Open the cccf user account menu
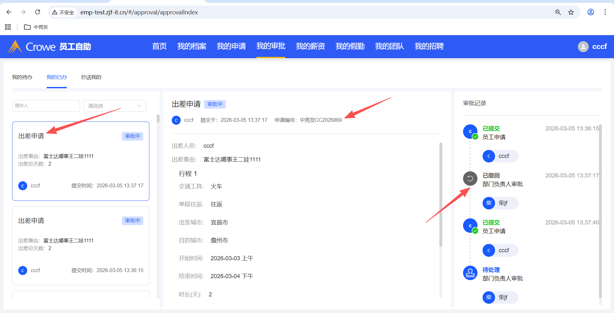Screen dimensions: 614x313 tap(592, 47)
